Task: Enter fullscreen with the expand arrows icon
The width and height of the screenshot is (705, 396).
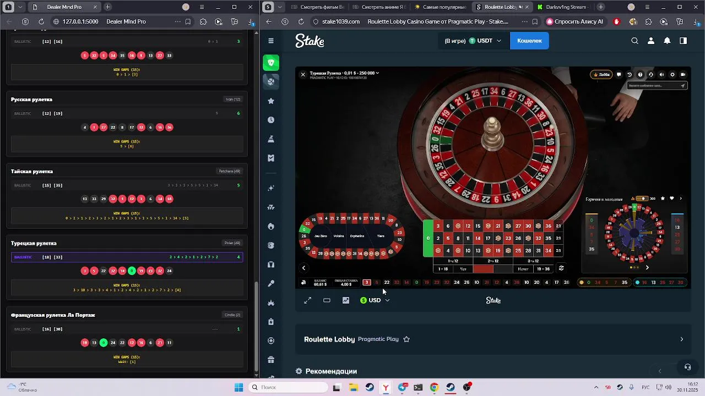Action: 308,300
